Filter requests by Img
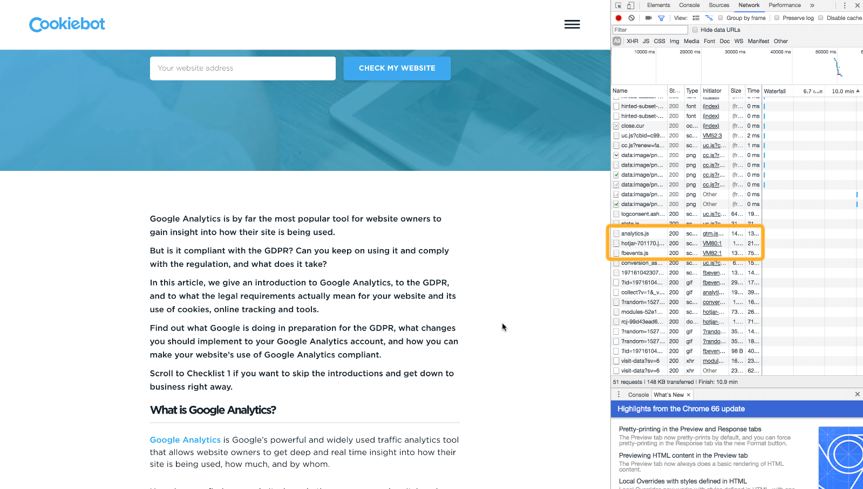Image resolution: width=863 pixels, height=489 pixels. pyautogui.click(x=675, y=41)
